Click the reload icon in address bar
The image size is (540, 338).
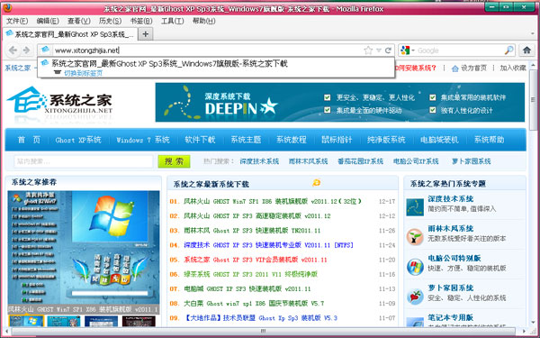coord(388,50)
